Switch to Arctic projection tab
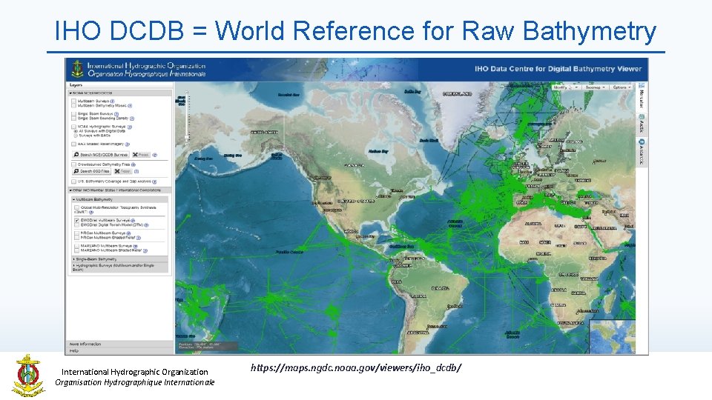 [642, 124]
